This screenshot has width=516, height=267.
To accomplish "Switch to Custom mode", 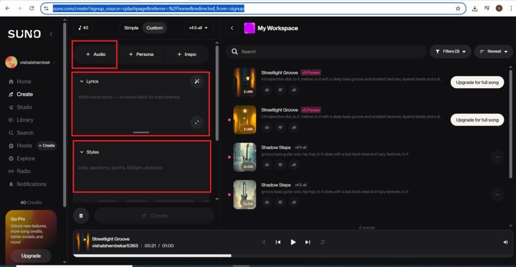I will coord(154,28).
